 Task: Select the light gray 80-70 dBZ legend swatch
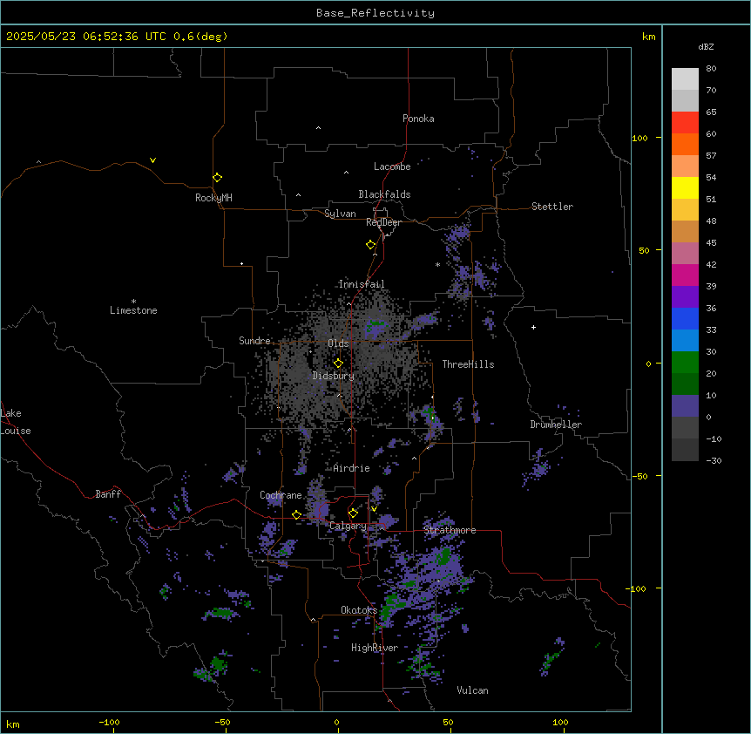point(685,79)
